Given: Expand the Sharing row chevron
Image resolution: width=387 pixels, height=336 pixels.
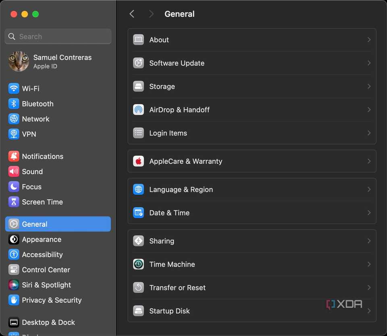Looking at the screenshot, I should (369, 241).
